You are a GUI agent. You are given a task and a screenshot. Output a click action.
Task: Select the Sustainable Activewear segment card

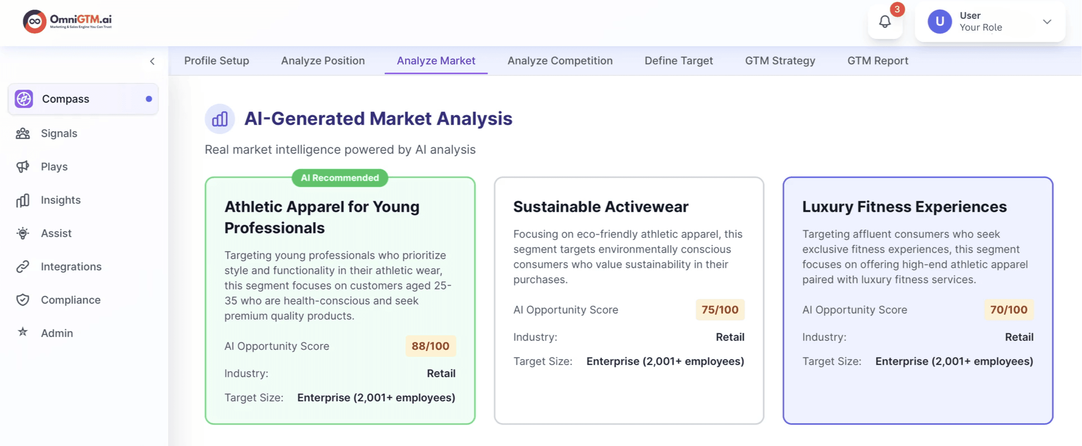click(x=628, y=300)
